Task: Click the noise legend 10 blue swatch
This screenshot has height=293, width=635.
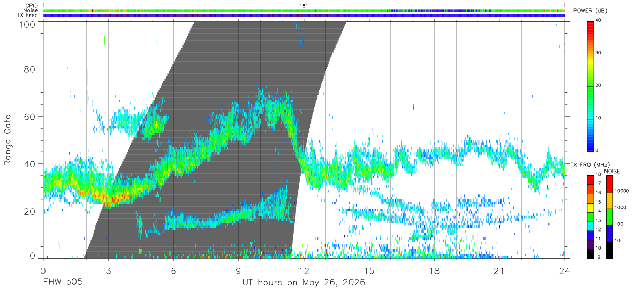Action: pos(609,234)
